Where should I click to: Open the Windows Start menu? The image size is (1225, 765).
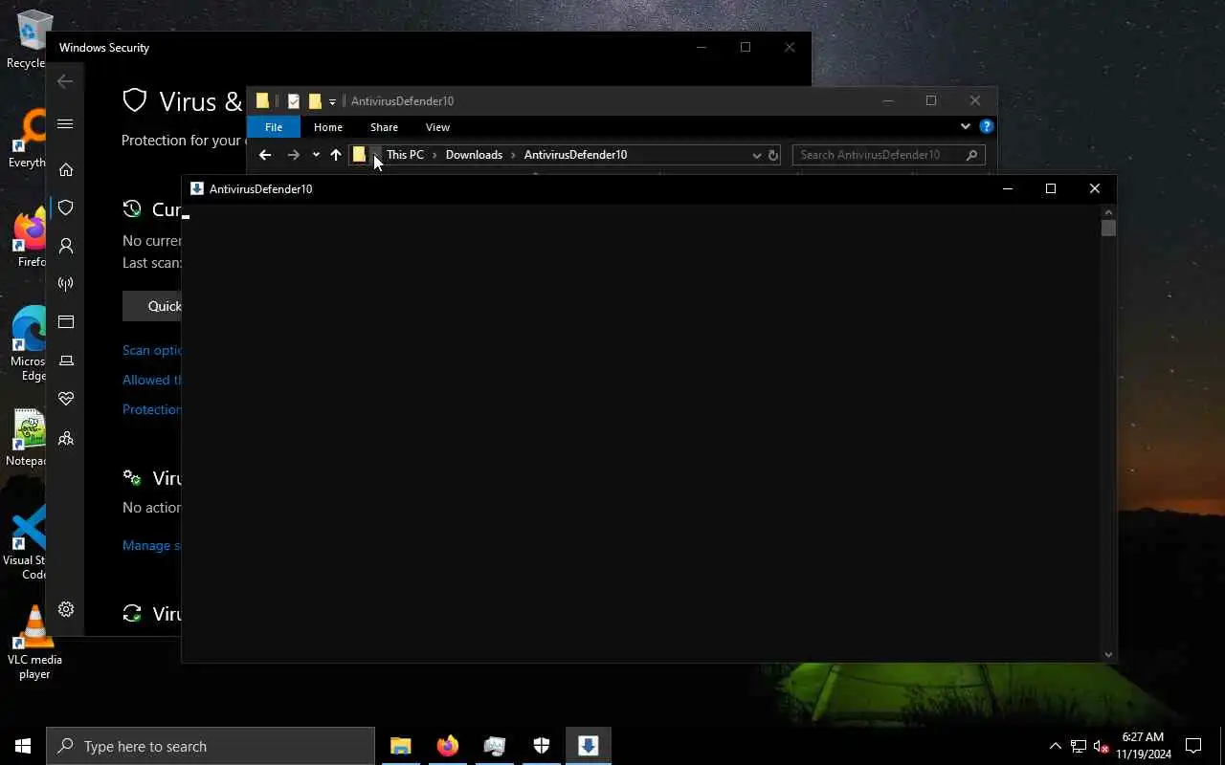pyautogui.click(x=23, y=746)
